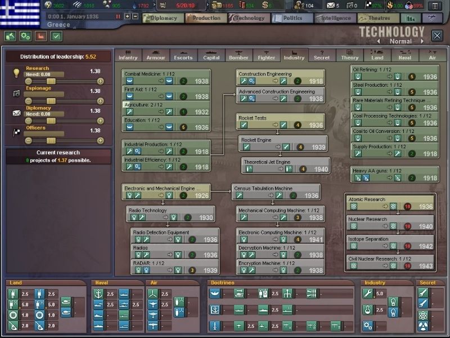The image size is (450, 338).
Task: Click the right arrow beside Normal difficulty
Action: click(422, 41)
